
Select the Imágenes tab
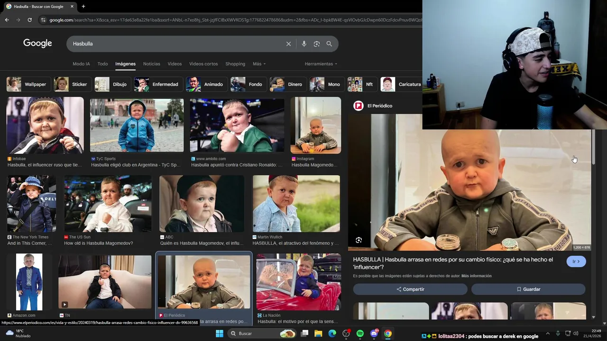point(125,64)
